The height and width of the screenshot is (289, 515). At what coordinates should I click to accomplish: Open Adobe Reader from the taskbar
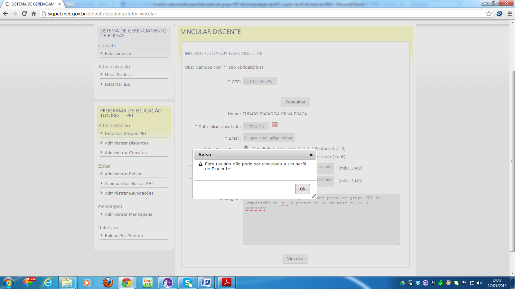(x=227, y=283)
